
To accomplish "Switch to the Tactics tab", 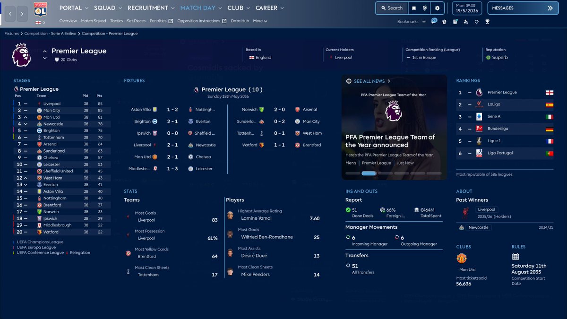I will click(116, 21).
